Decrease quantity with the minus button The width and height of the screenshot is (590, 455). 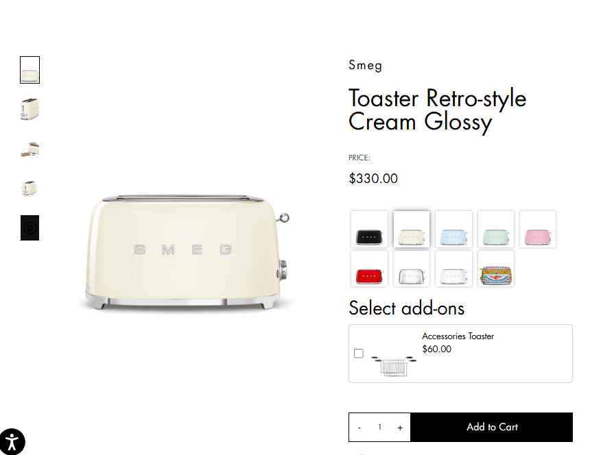point(359,428)
